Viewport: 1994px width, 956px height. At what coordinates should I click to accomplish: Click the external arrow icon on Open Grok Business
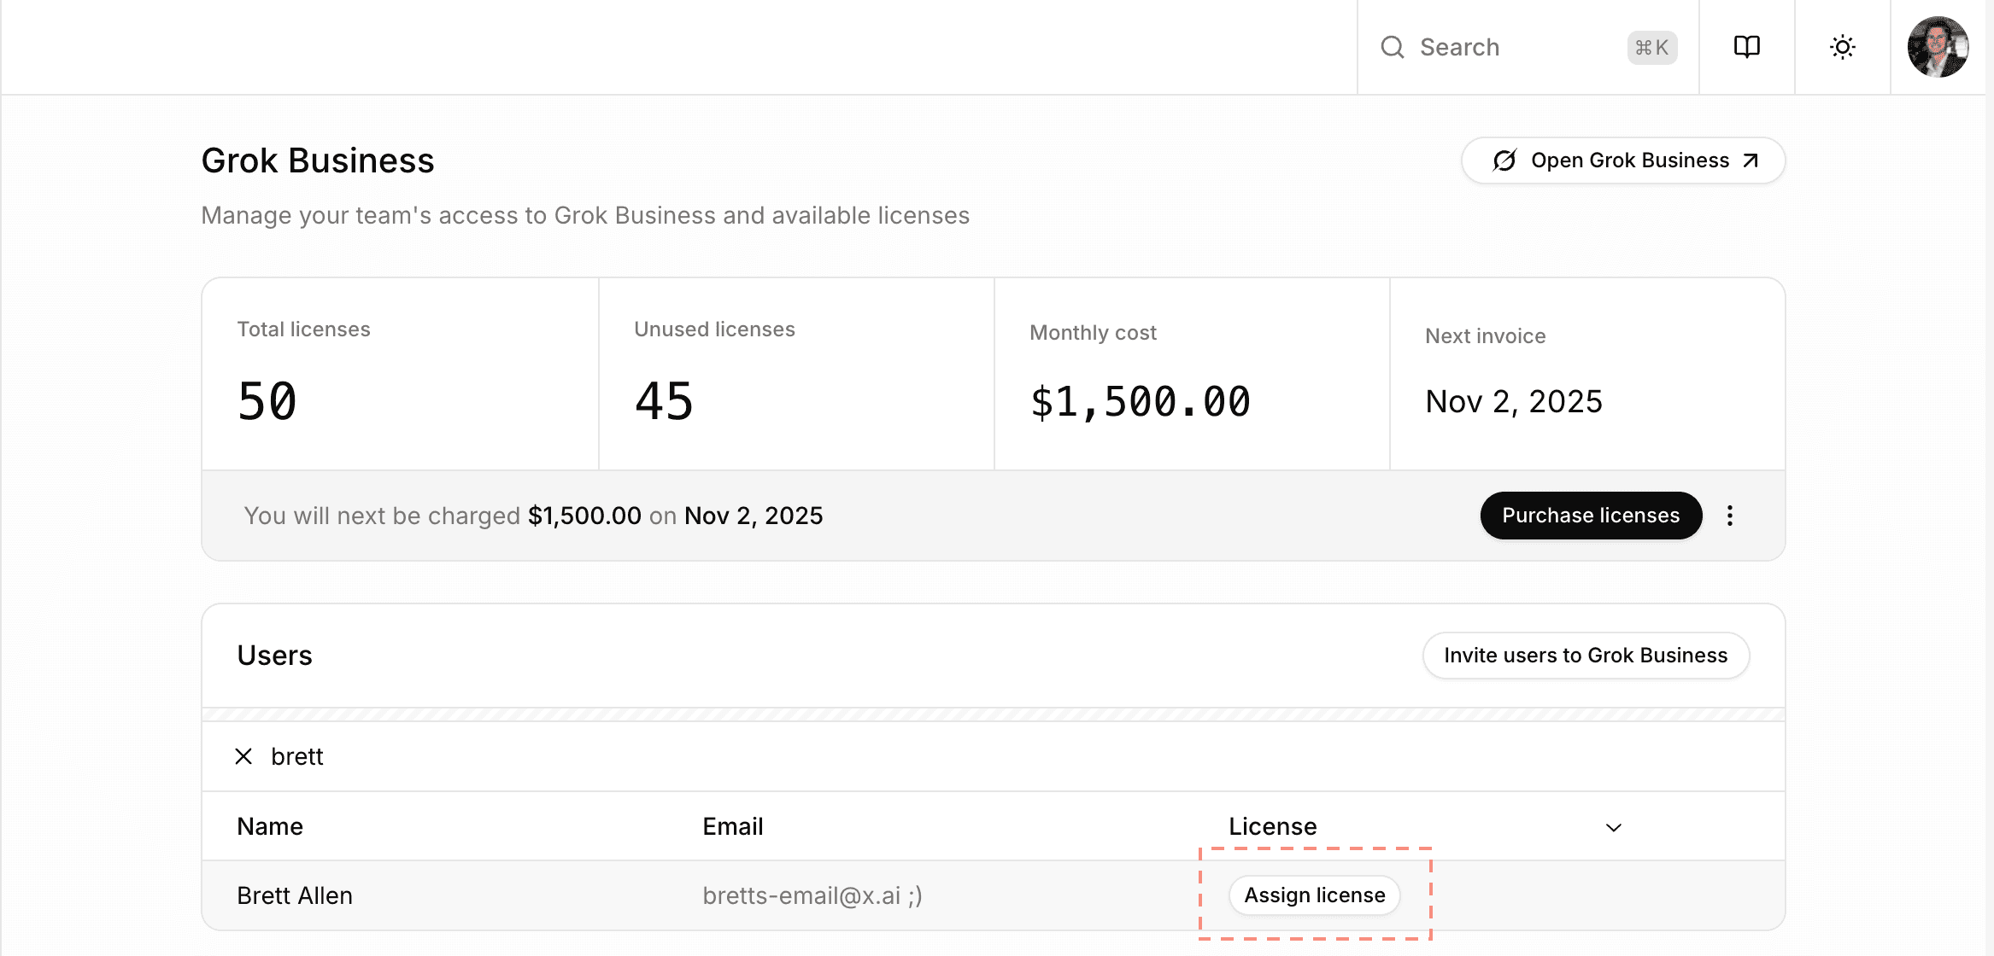pos(1751,160)
